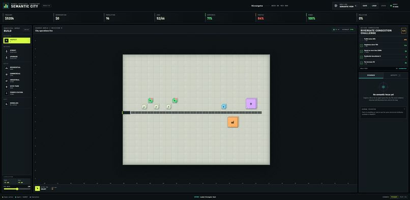410x200 pixels.
Task: Click the small button beside the Build heading
Action: (26, 30)
